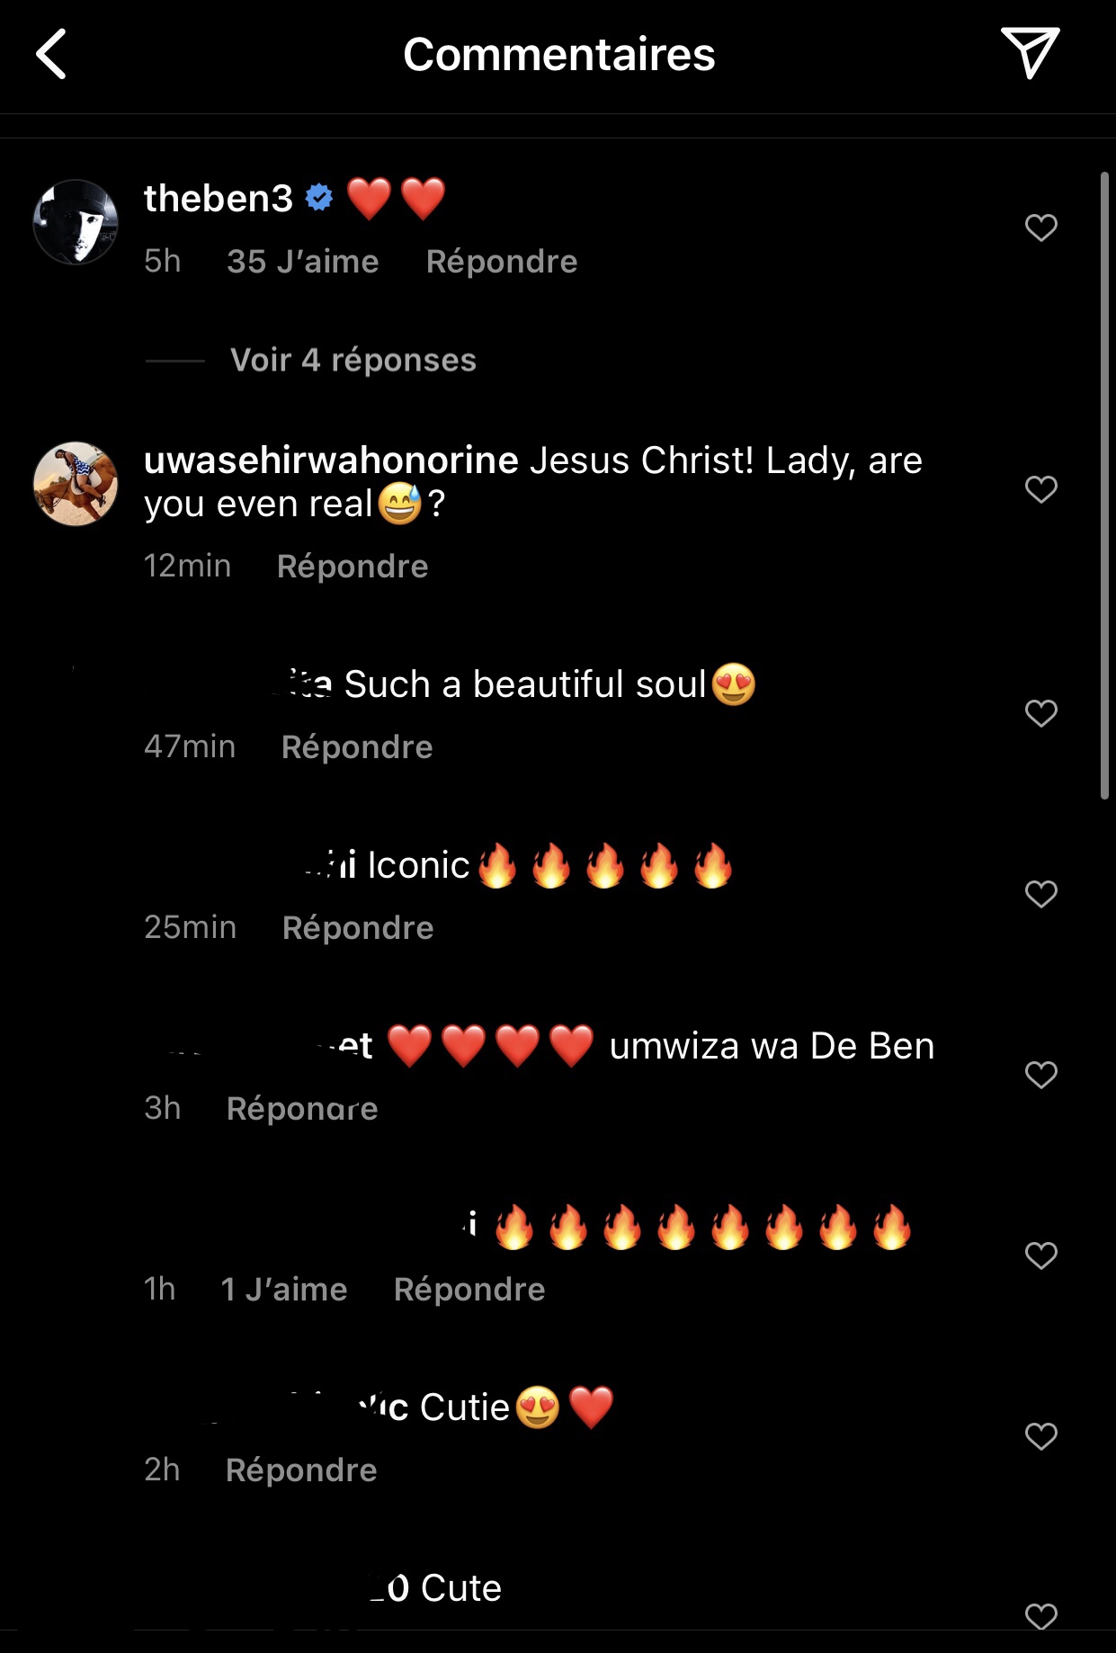Image resolution: width=1116 pixels, height=1653 pixels.
Task: Heart the eight fire emojis comment
Action: click(1040, 1255)
